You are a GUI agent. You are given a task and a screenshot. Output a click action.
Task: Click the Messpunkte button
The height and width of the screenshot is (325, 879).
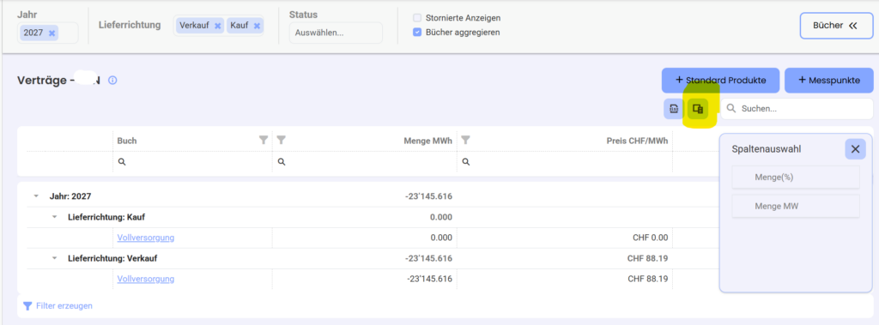829,80
